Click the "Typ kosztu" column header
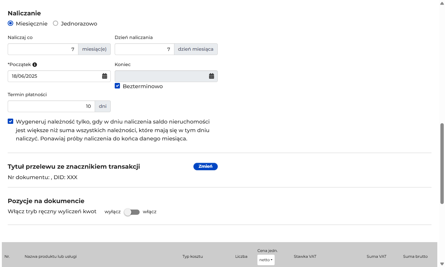 point(193,257)
